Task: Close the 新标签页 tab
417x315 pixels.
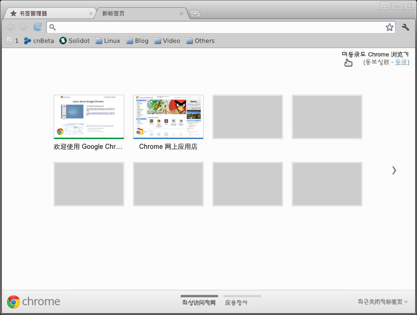Action: pos(181,13)
